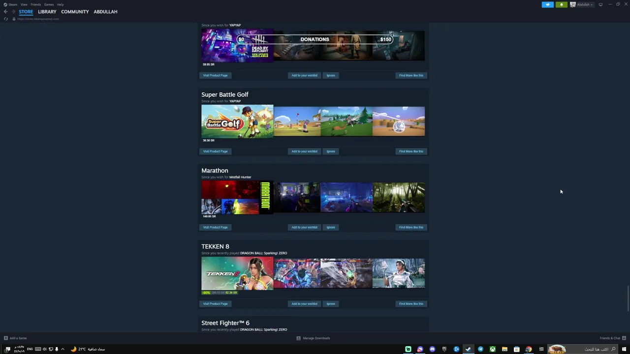Switch to the STORE tab
630x354 pixels.
point(26,11)
